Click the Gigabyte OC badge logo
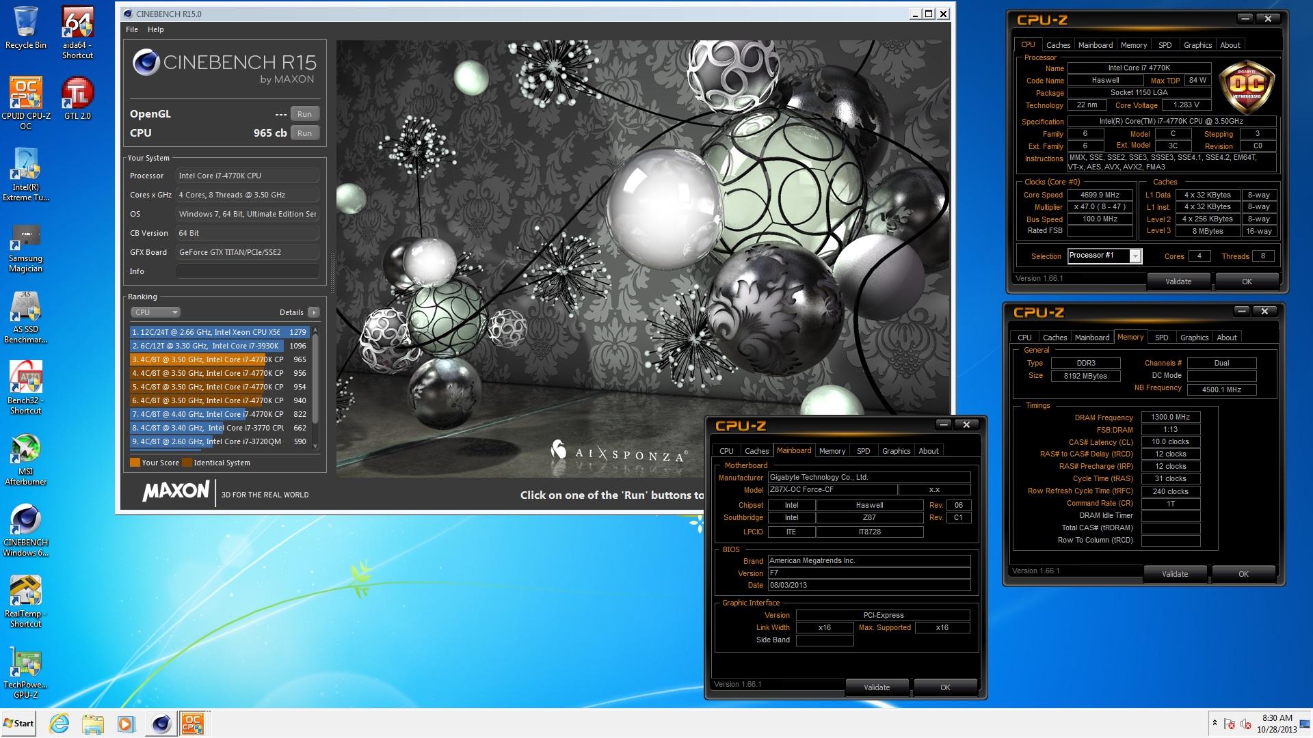Screen dimensions: 1313x738 click(x=1247, y=86)
